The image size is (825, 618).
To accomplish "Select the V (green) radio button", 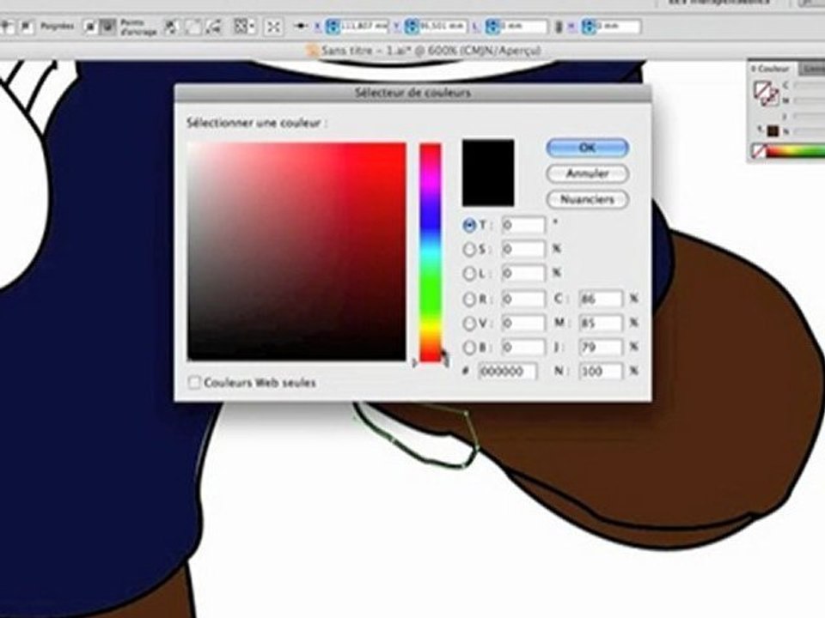I will click(x=468, y=324).
